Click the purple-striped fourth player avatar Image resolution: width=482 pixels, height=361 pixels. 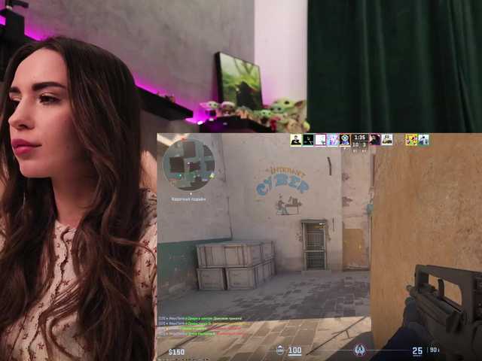coord(333,140)
